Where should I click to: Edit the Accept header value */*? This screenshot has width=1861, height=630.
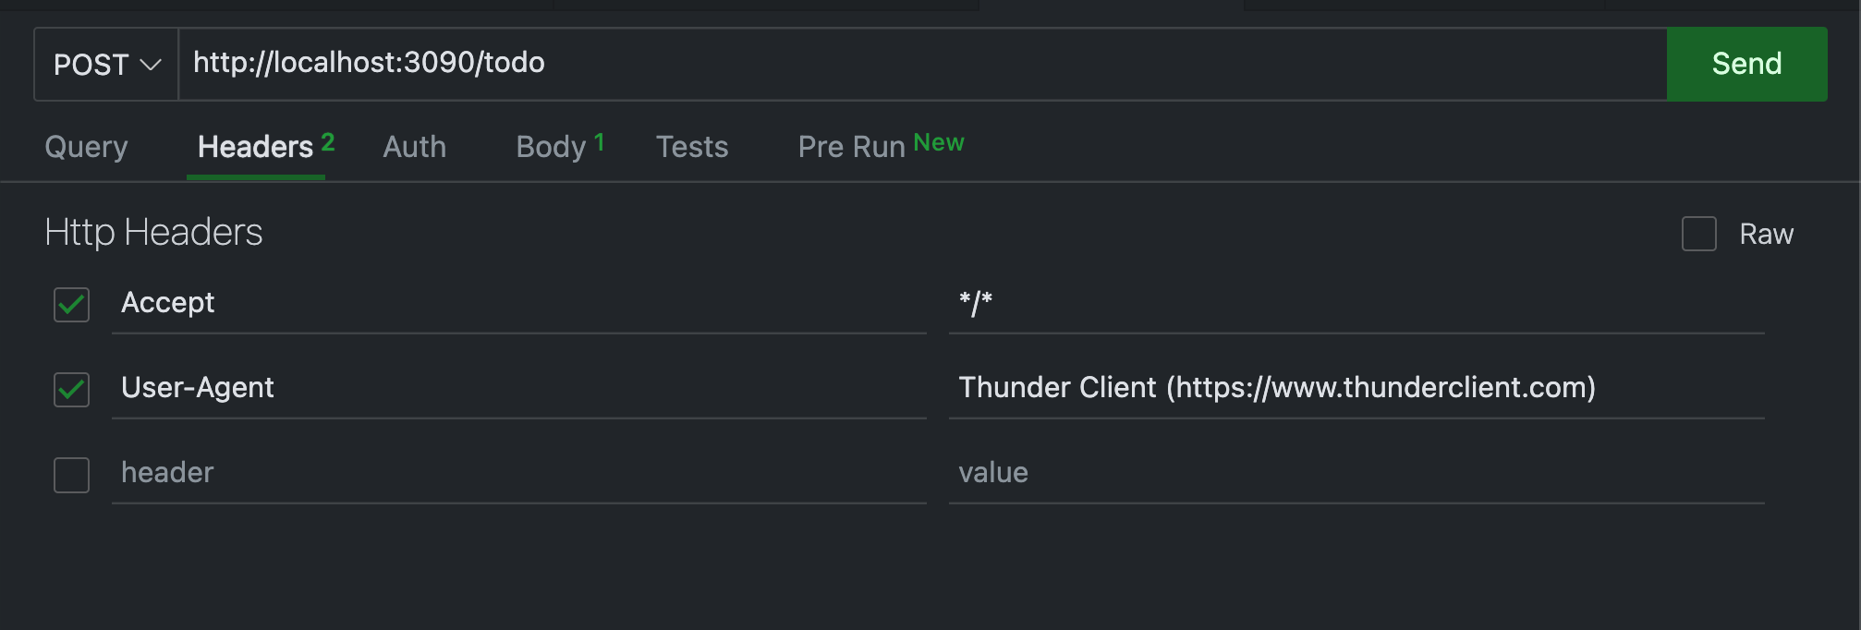[1355, 303]
